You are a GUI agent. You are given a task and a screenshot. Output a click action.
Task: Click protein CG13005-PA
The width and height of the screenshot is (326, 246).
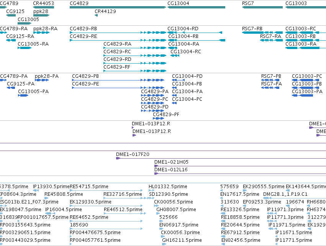point(23,95)
